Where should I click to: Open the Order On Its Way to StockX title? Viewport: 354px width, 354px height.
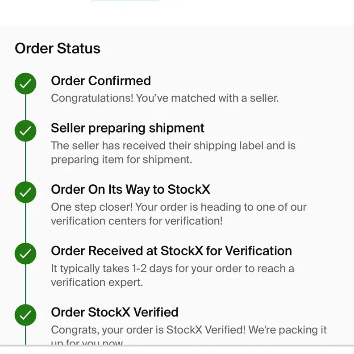130,189
